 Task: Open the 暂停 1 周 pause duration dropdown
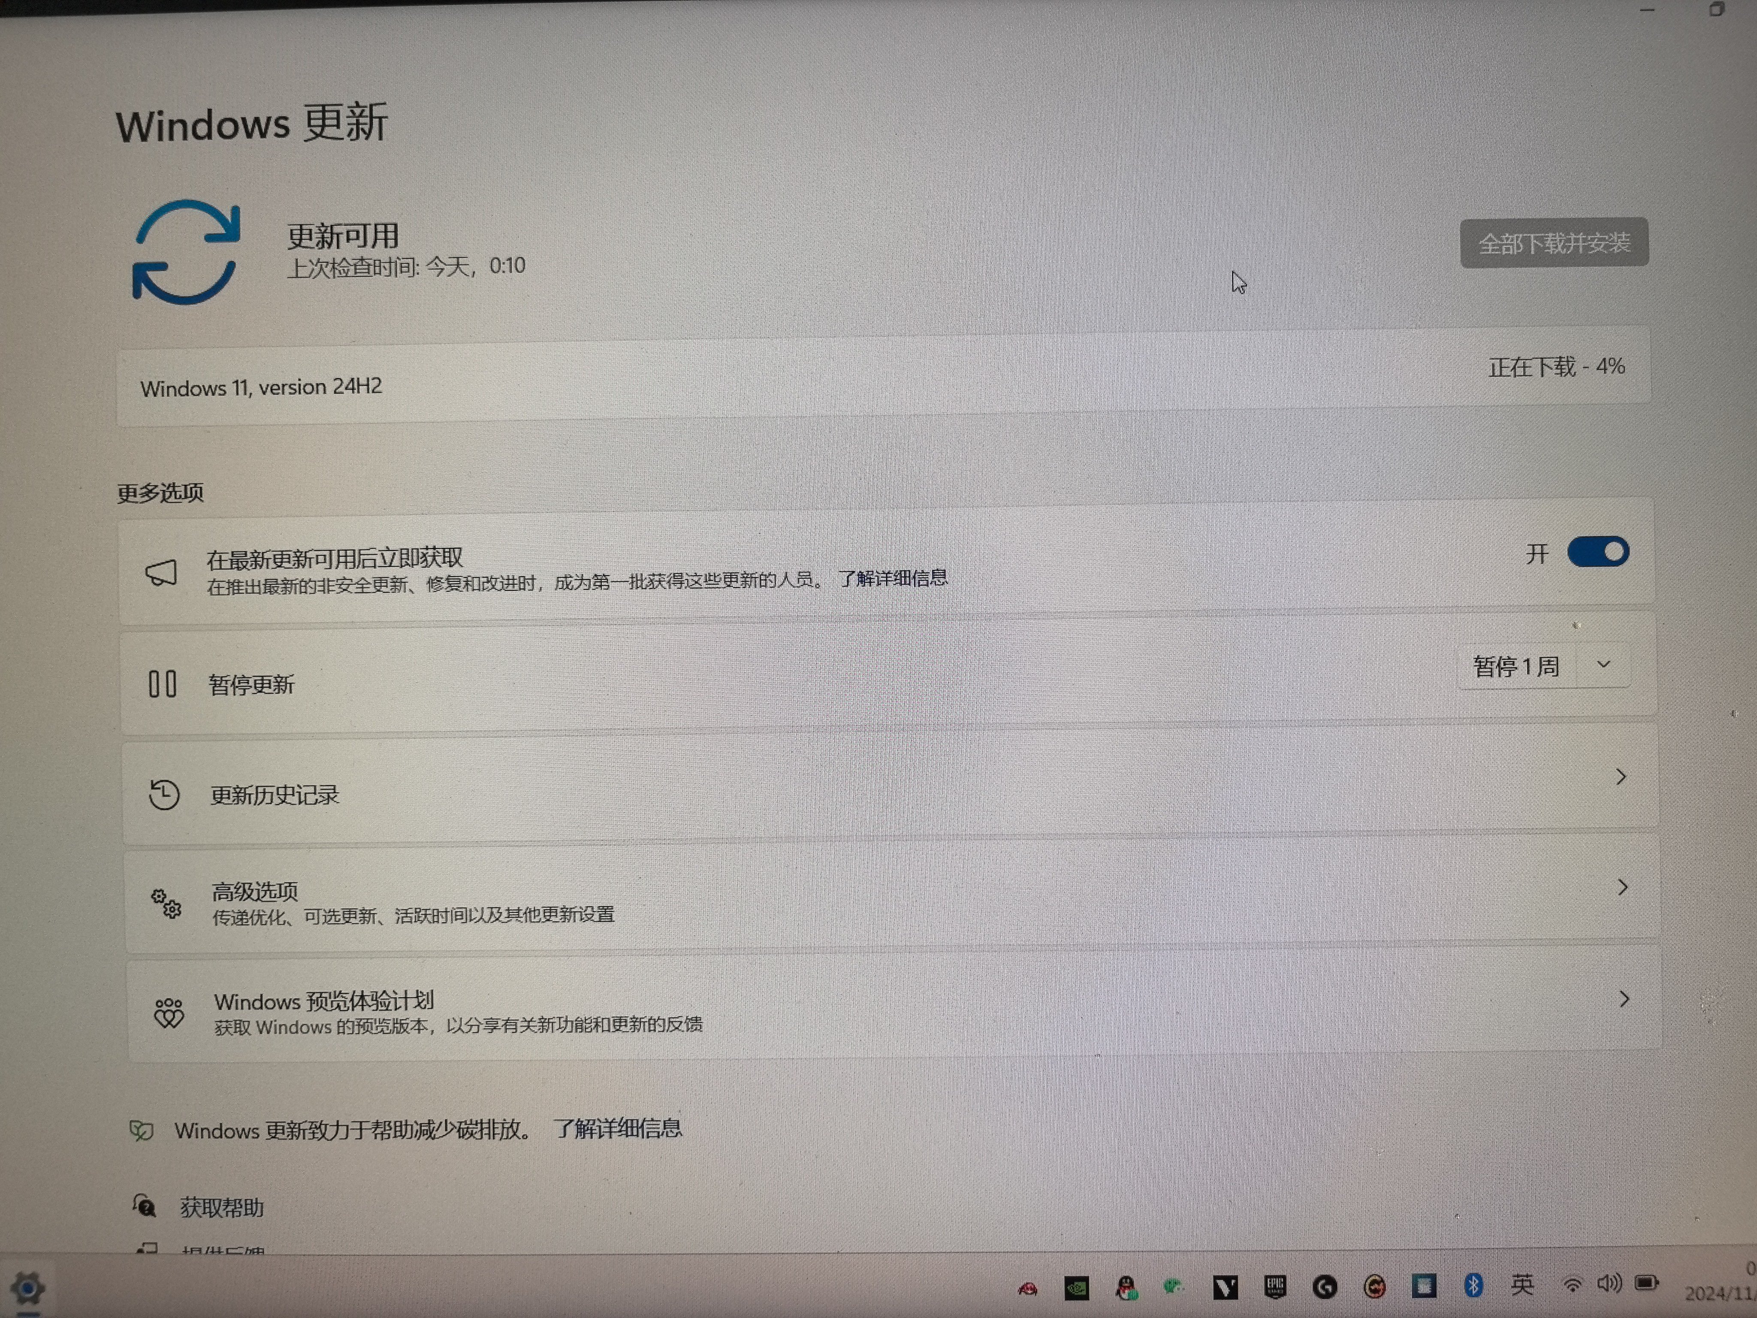pyautogui.click(x=1544, y=666)
